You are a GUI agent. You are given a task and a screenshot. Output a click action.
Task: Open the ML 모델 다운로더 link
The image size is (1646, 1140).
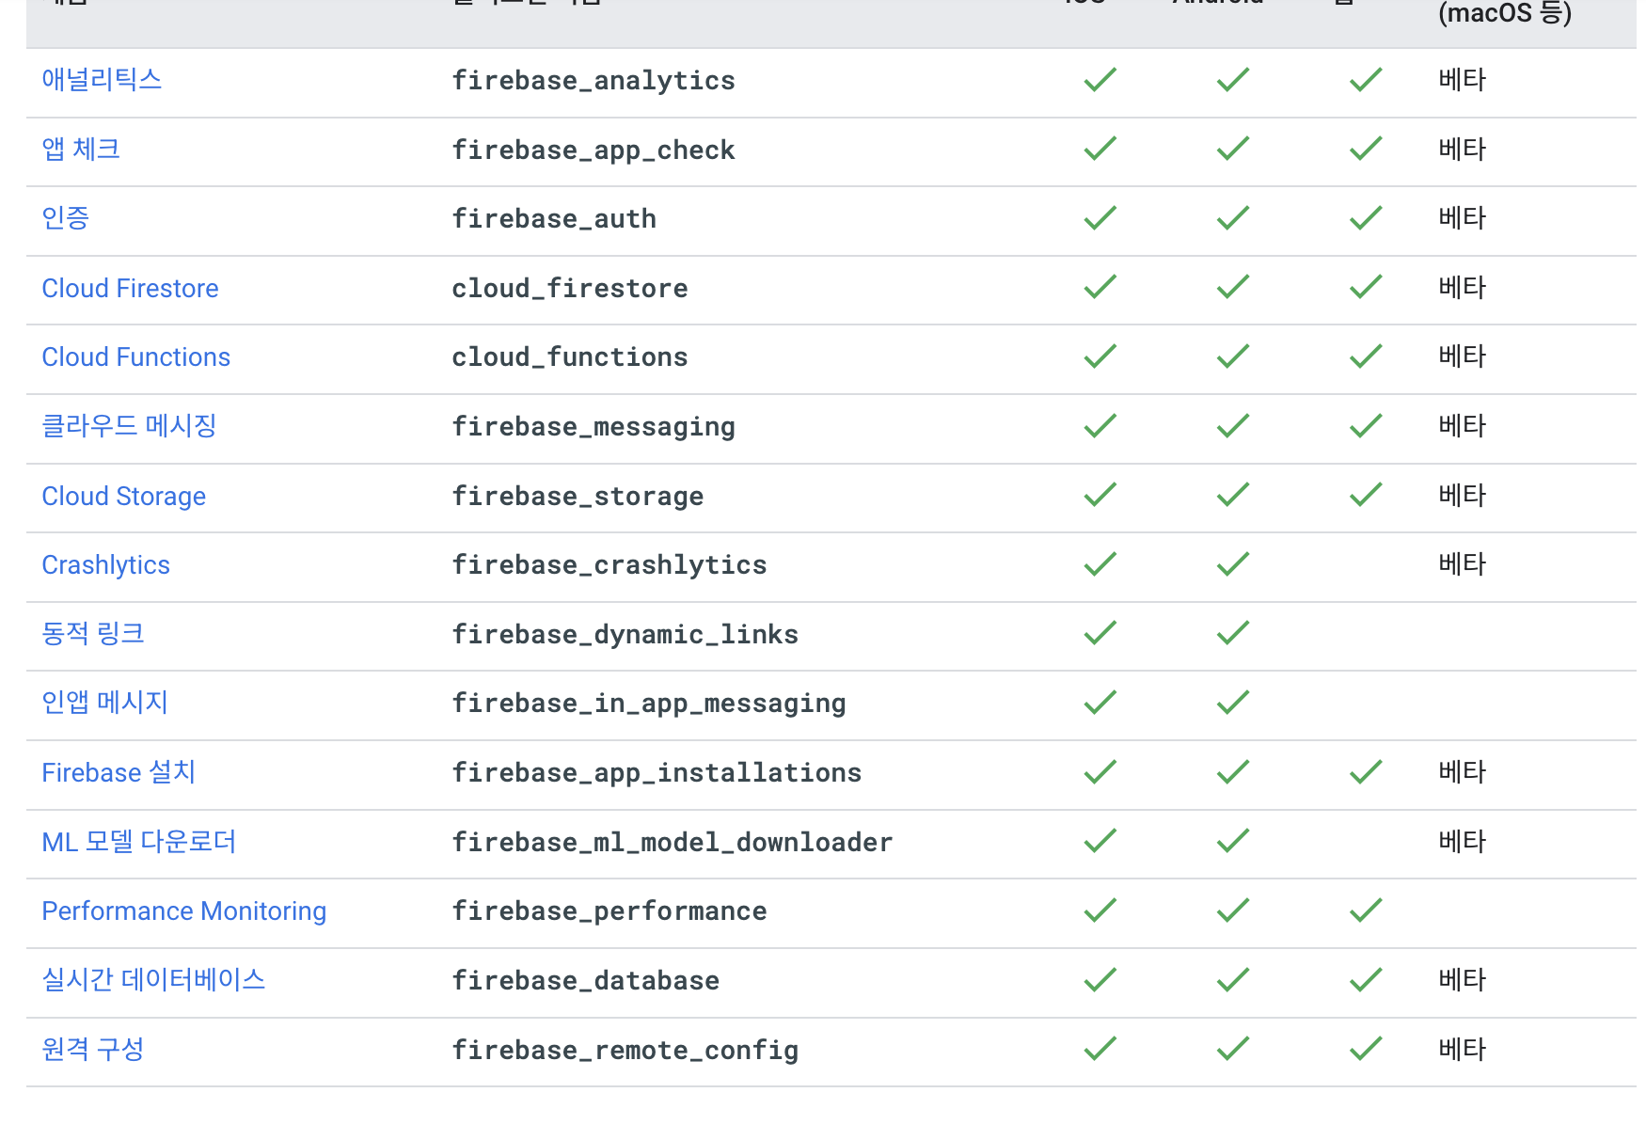point(139,842)
